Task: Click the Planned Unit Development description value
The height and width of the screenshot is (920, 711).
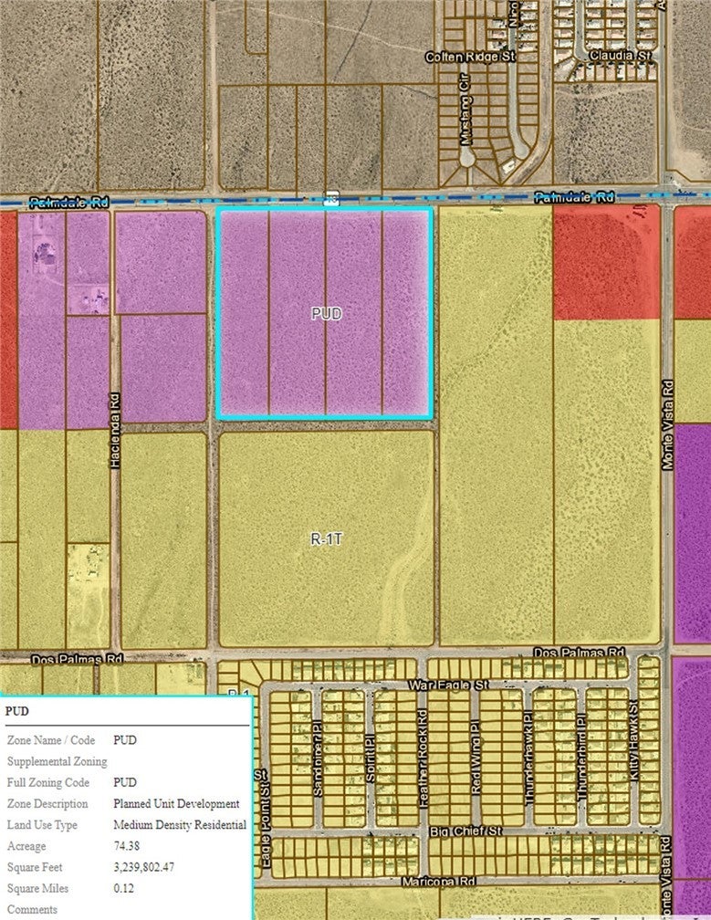Action: [x=176, y=804]
